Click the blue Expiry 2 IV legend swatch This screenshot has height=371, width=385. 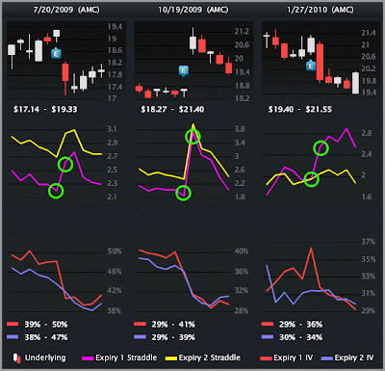[327, 358]
